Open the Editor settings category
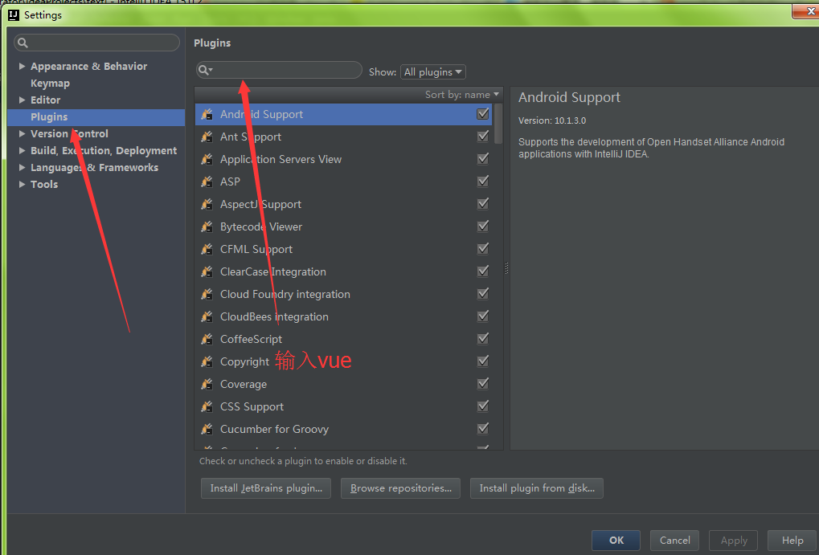The height and width of the screenshot is (555, 819). pos(46,100)
